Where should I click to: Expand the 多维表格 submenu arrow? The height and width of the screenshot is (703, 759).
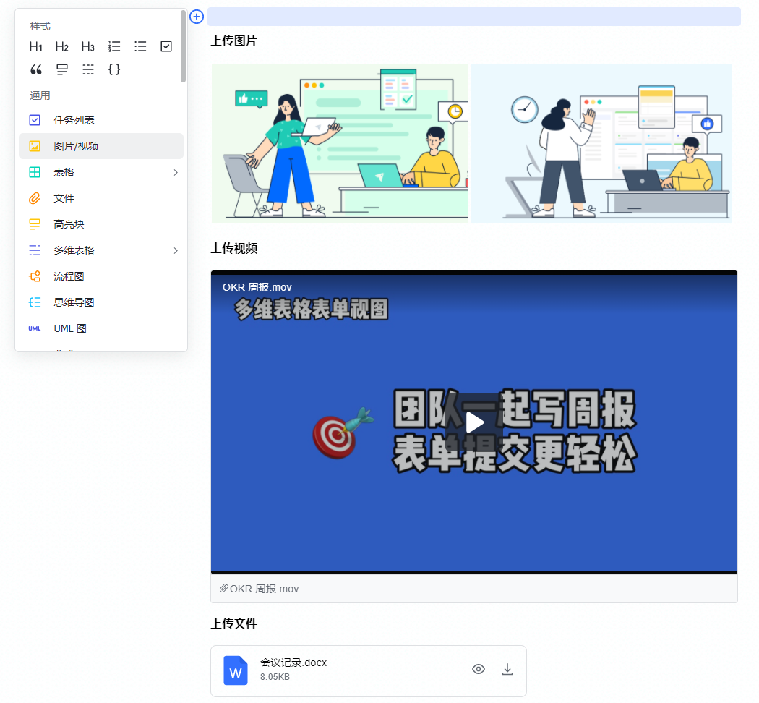pyautogui.click(x=176, y=250)
